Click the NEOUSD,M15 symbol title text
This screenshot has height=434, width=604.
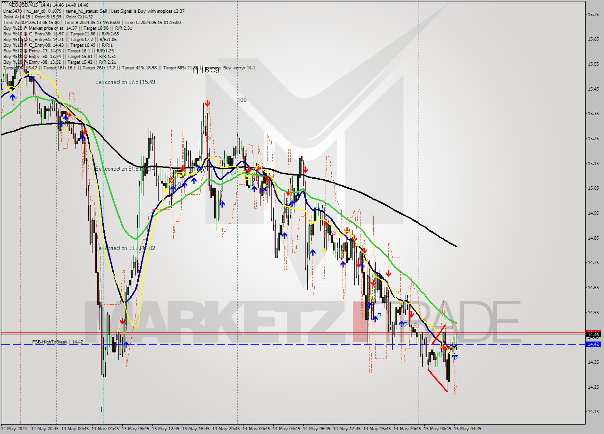(23, 5)
